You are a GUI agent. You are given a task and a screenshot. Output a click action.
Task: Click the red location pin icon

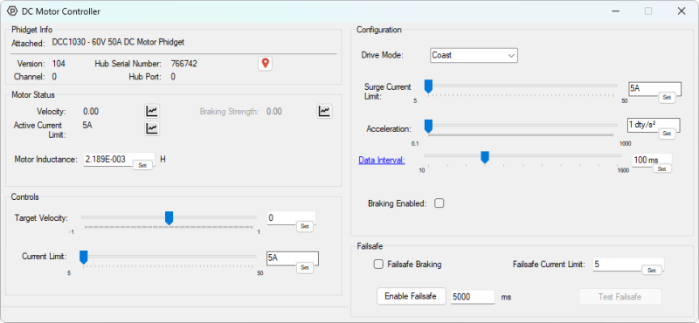[x=266, y=63]
